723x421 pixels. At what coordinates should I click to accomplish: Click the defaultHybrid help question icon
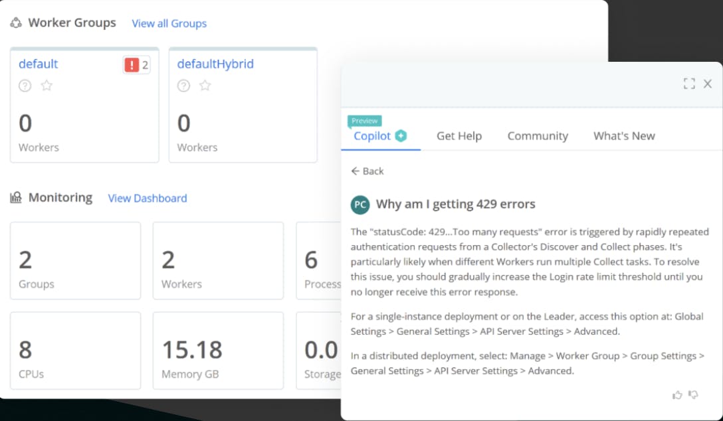[x=184, y=86]
